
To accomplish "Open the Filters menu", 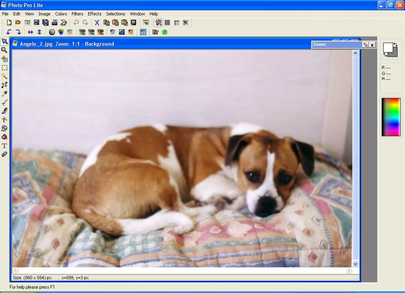I will click(77, 14).
